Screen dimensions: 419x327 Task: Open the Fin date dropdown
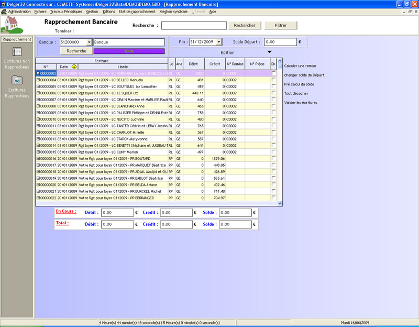219,42
